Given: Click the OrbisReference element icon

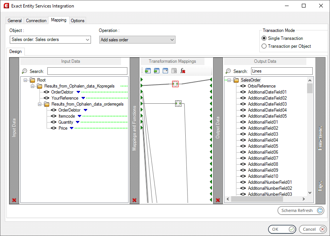Looking at the screenshot, I should (x=243, y=86).
